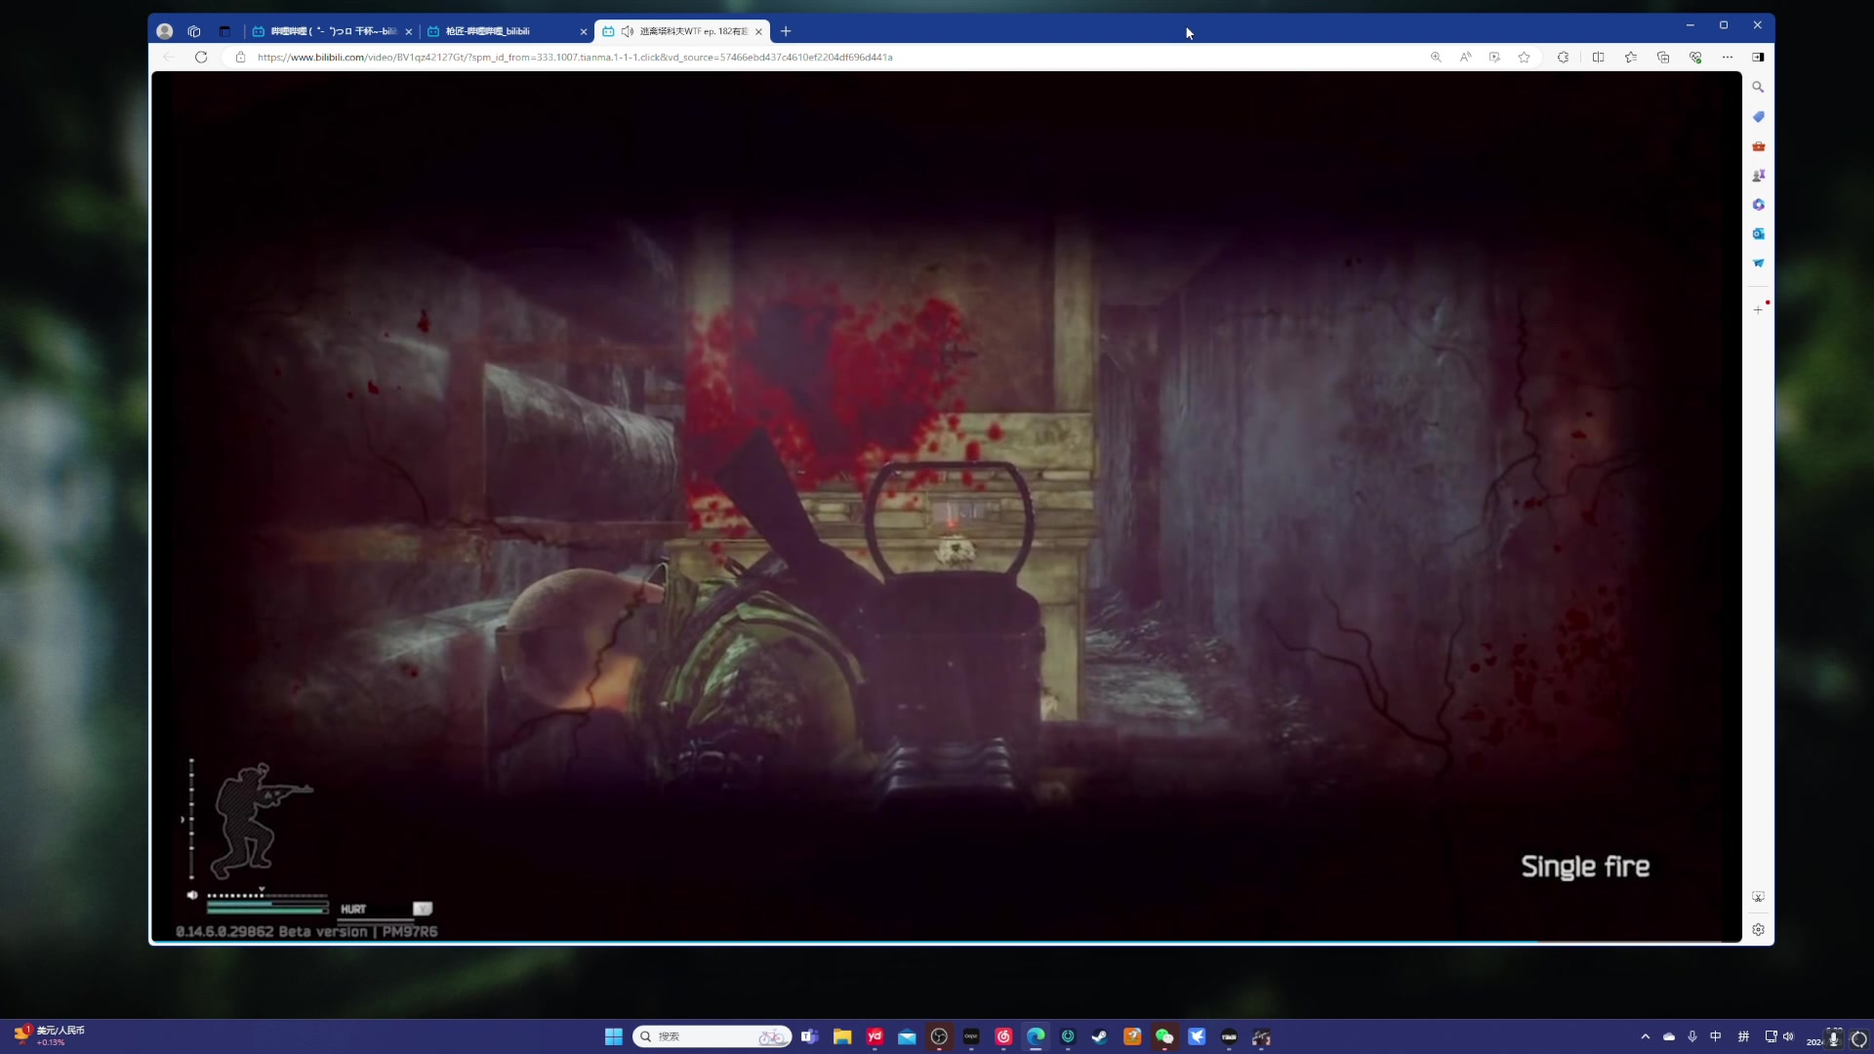Open Microsoft Teams from taskbar

click(809, 1036)
